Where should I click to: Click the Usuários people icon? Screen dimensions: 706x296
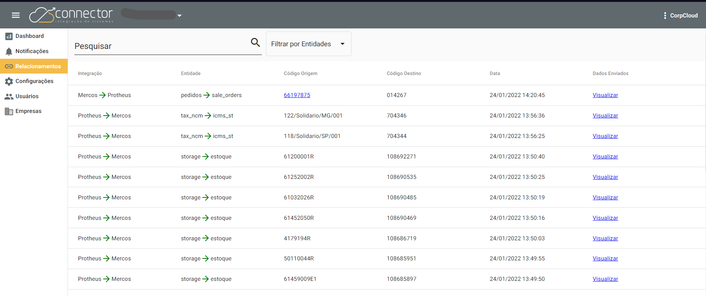pos(9,96)
